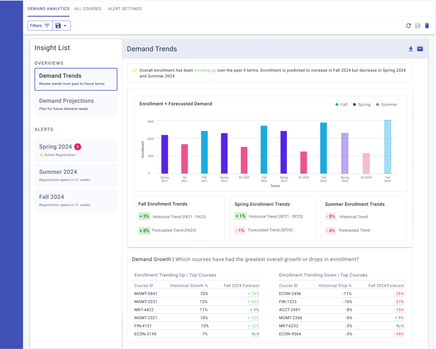Click the Historical Drop % column header

tap(335, 286)
